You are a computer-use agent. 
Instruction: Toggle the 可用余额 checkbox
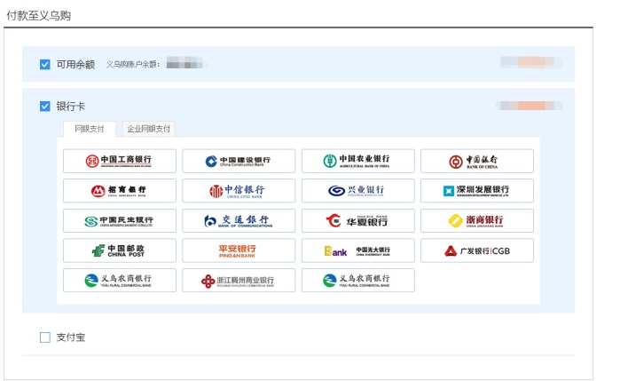[45, 64]
